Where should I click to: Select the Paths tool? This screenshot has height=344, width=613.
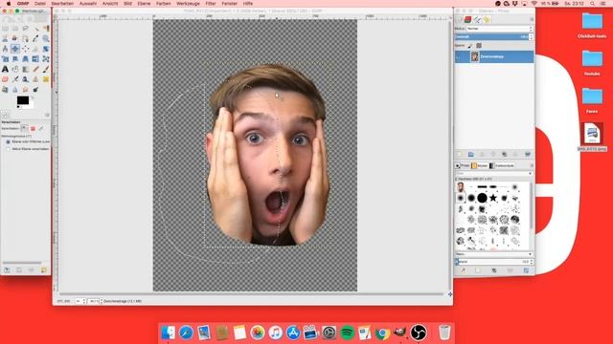pos(26,38)
